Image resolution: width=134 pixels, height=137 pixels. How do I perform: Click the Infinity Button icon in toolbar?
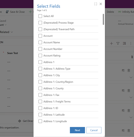[x=120, y=12]
